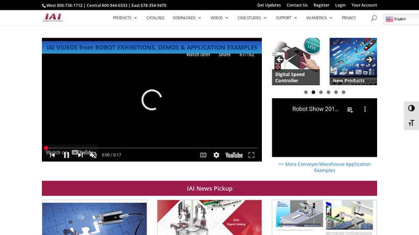Toggle high contrast accessibility icon

(411, 108)
